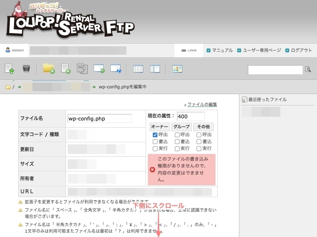Toggle the グループ 書込 (write) checkbox

[177, 142]
